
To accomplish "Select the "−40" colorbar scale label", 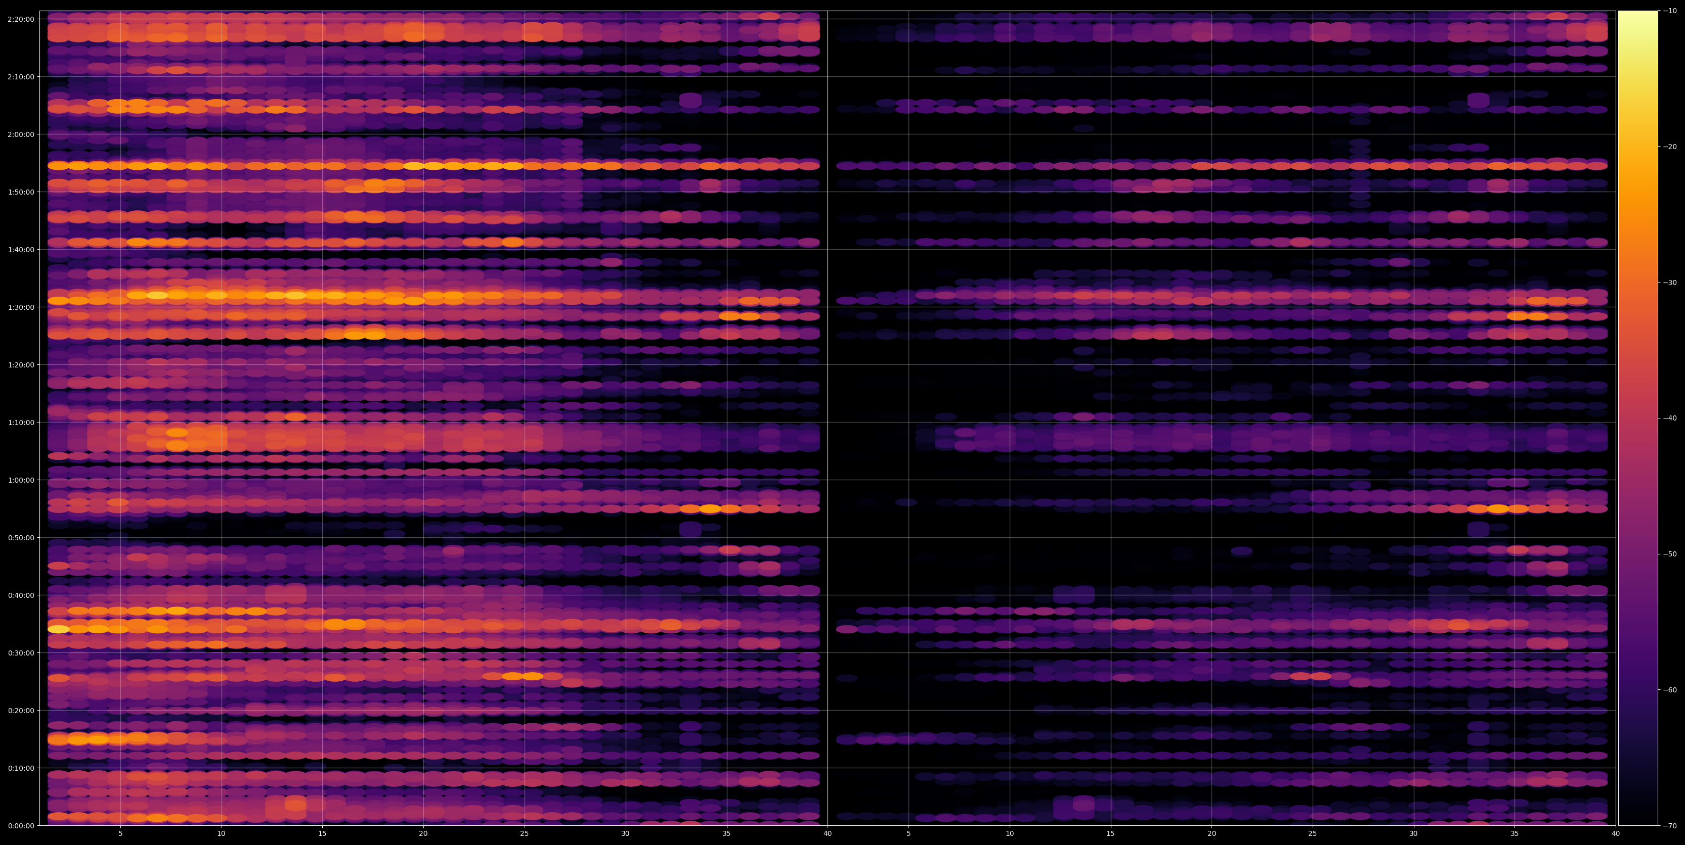I will pos(1669,418).
